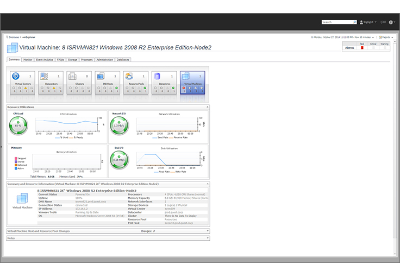The height and width of the screenshot is (276, 400).
Task: Click the Network I/O gauge
Action: pos(119,126)
